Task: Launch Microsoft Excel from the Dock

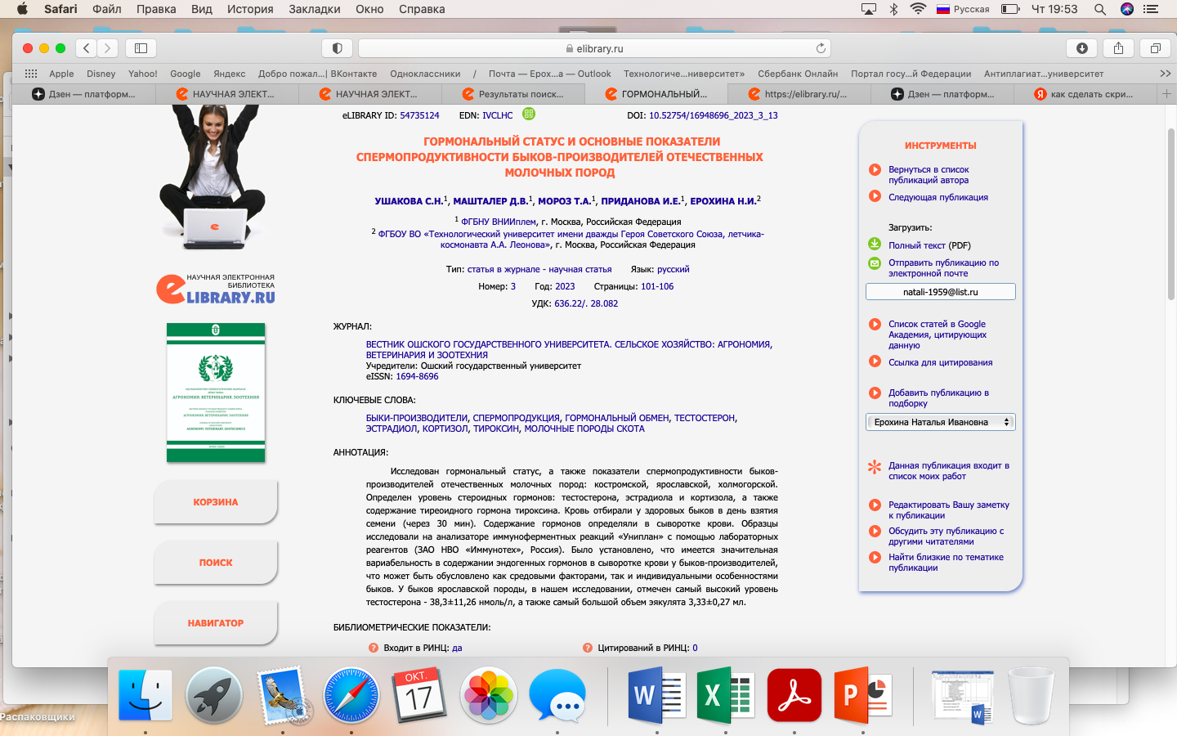Action: 725,695
